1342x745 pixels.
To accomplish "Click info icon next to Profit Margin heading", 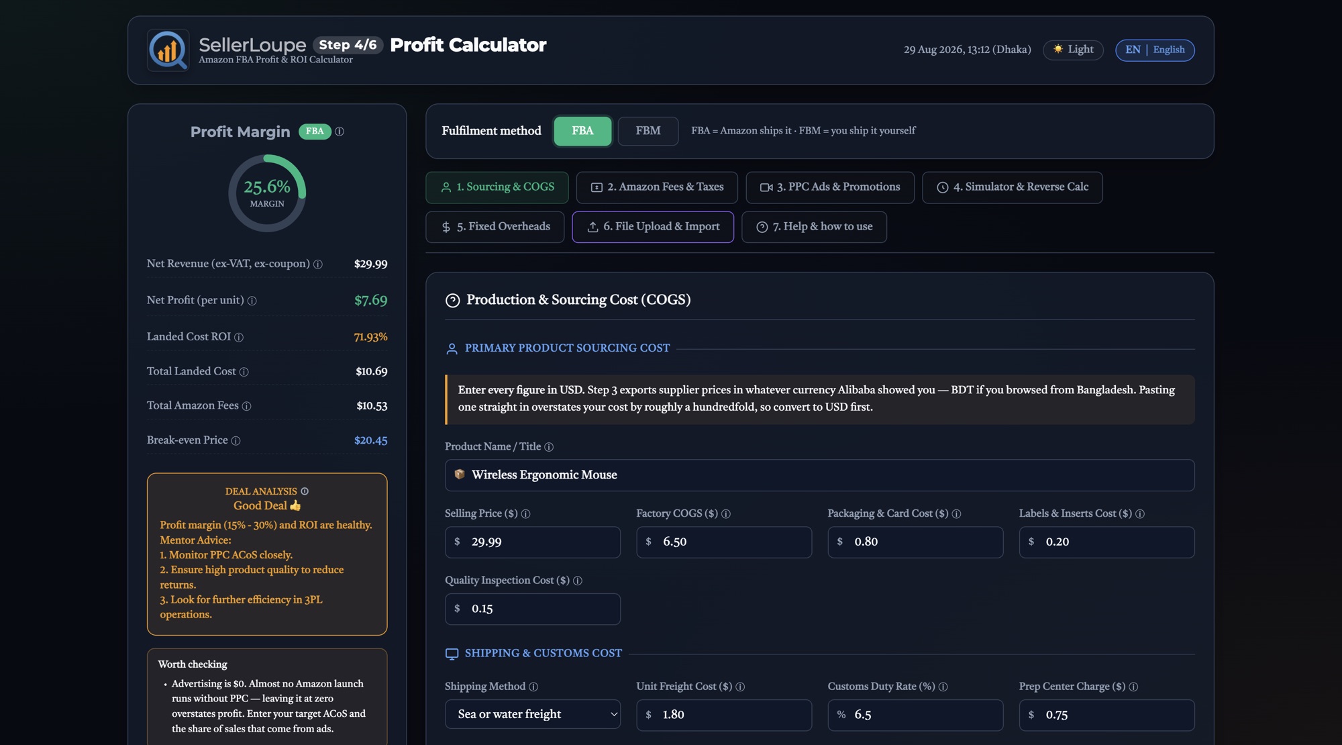I will (340, 132).
